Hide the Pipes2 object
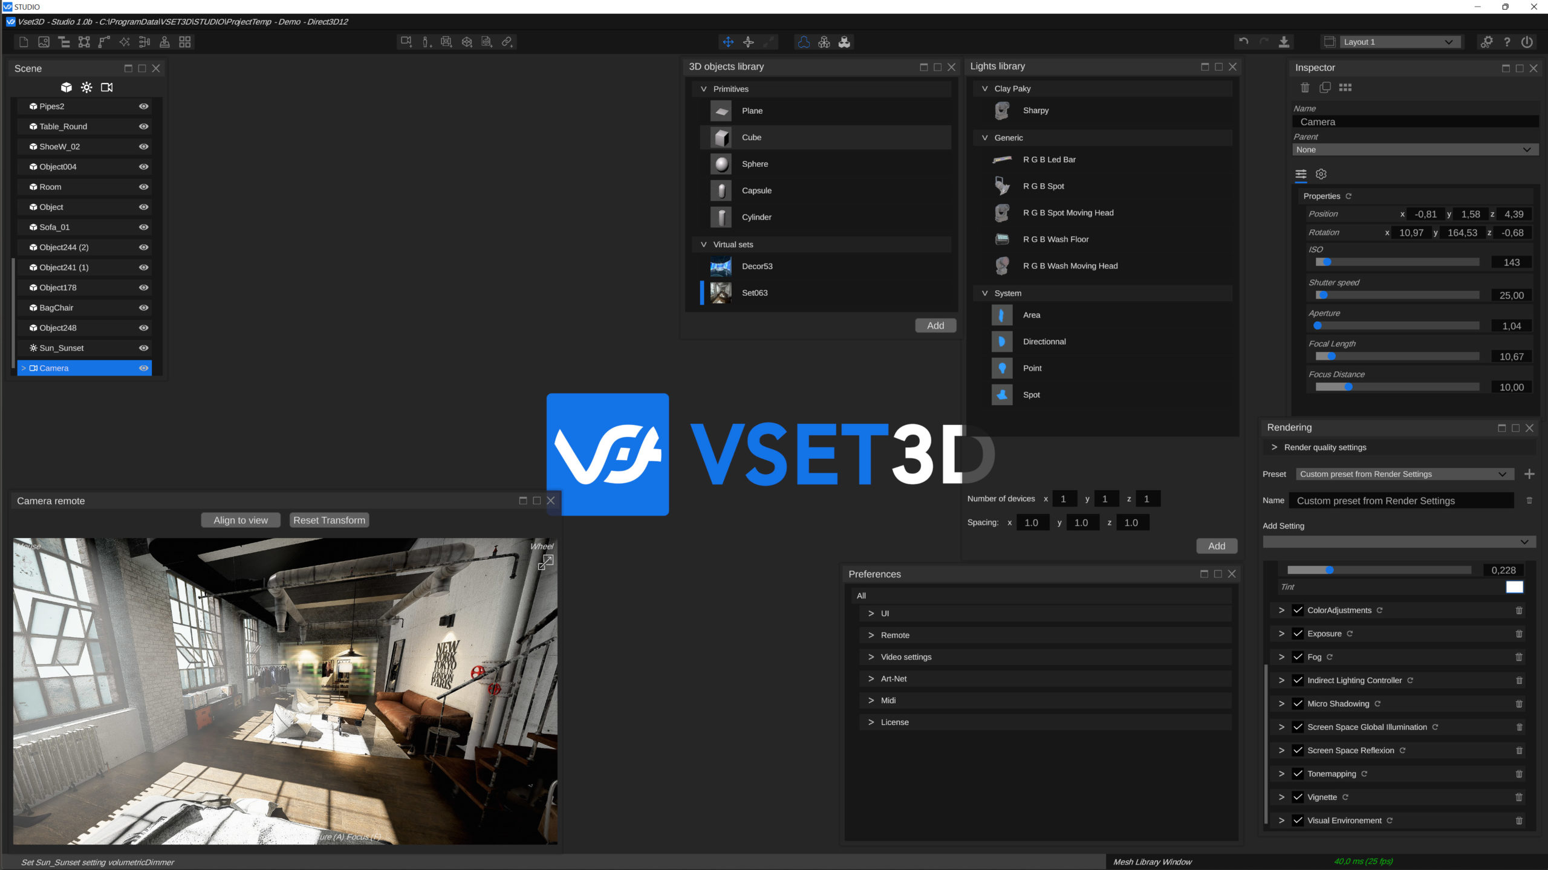 coord(143,106)
